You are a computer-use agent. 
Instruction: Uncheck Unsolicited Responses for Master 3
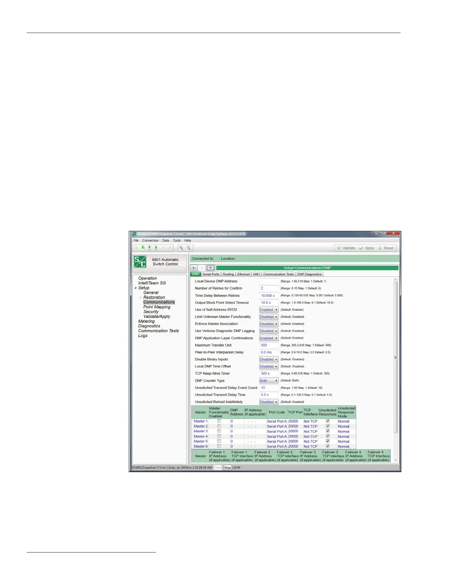(x=328, y=431)
